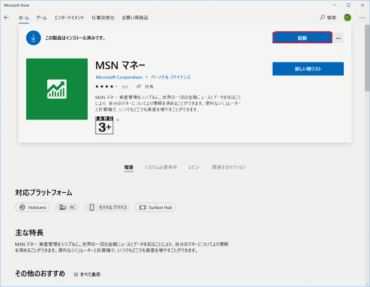
Task: Select the システム必要条件 section tab
Action: [x=161, y=167]
